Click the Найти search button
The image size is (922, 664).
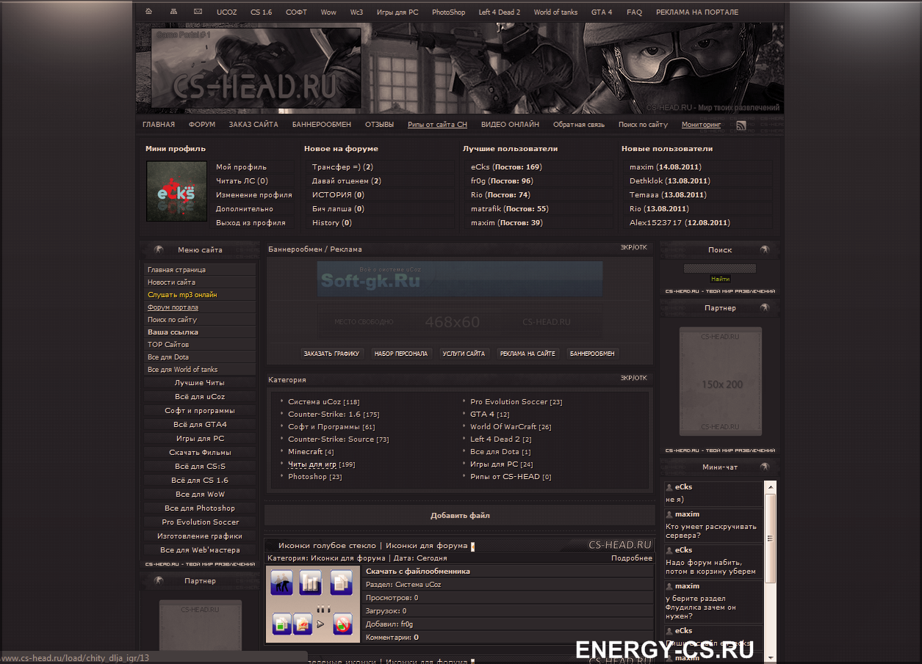click(720, 280)
